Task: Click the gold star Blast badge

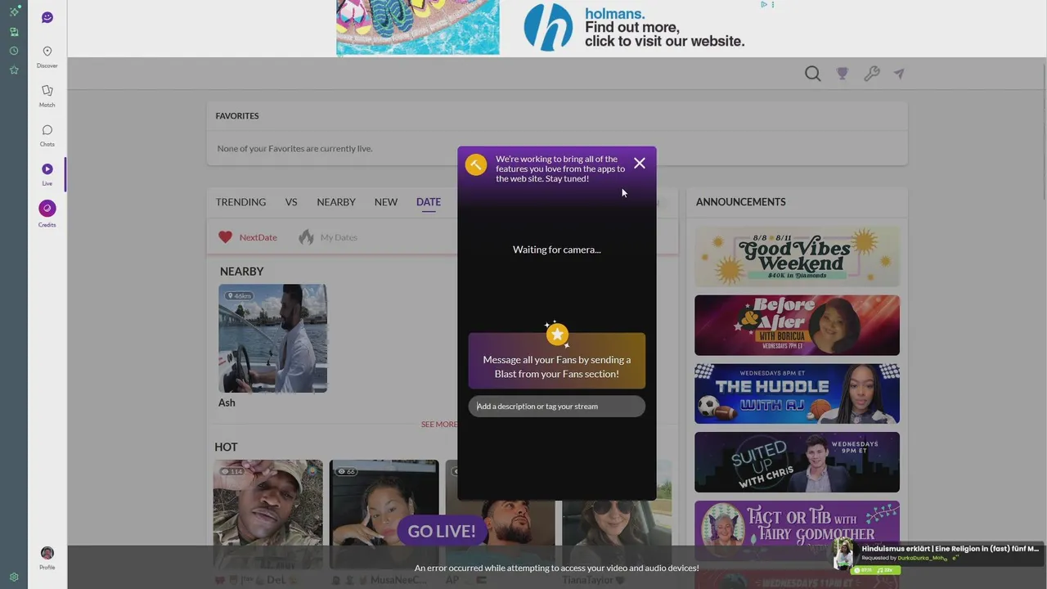Action: point(557,334)
